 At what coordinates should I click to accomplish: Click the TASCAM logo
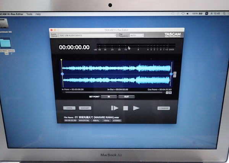pyautogui.click(x=173, y=35)
